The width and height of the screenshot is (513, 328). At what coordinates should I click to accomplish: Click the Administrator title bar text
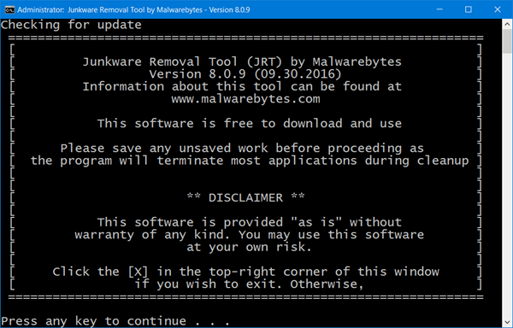pyautogui.click(x=133, y=9)
